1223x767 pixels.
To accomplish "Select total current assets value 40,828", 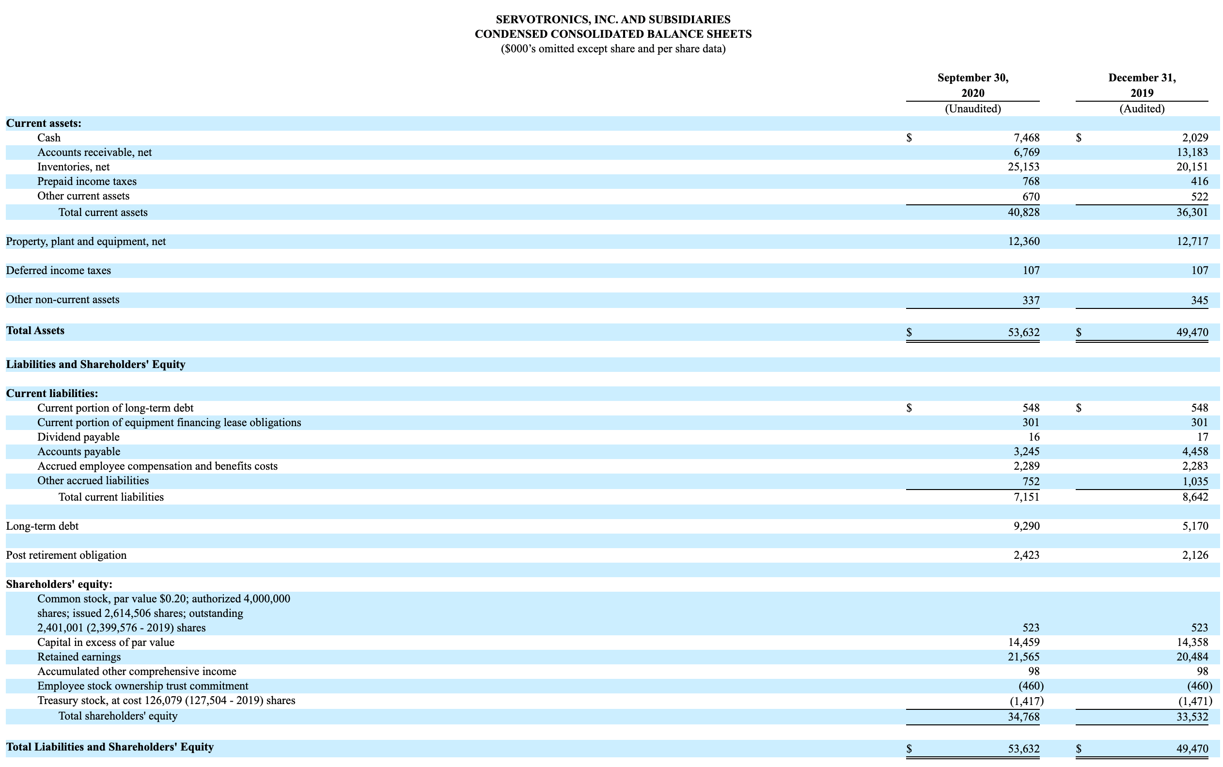I will (1023, 213).
